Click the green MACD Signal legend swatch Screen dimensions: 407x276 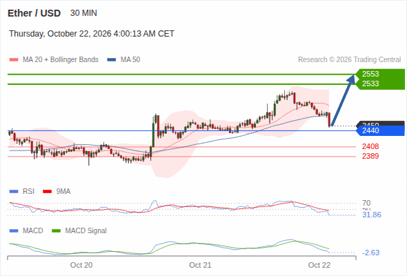click(x=56, y=231)
